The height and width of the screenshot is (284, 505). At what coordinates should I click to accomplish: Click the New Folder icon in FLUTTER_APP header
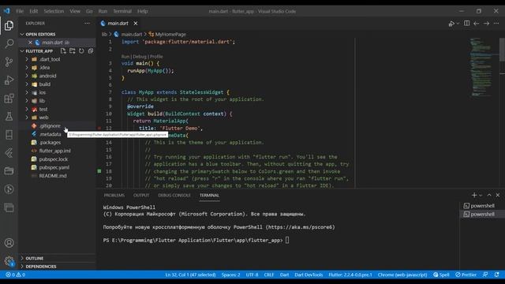72,50
